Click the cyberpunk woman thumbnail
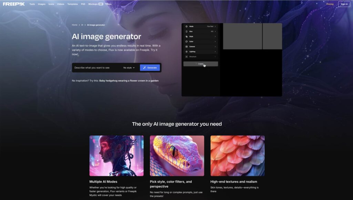353x200 pixels. pyautogui.click(x=117, y=156)
